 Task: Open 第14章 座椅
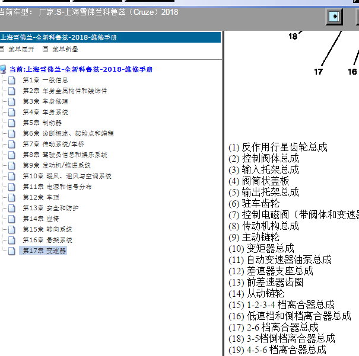click(x=41, y=219)
